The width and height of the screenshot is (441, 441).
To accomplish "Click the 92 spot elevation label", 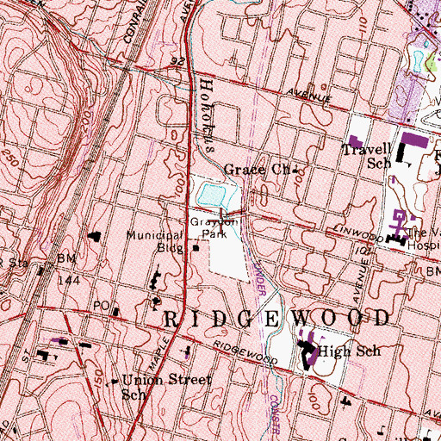I will [x=177, y=61].
